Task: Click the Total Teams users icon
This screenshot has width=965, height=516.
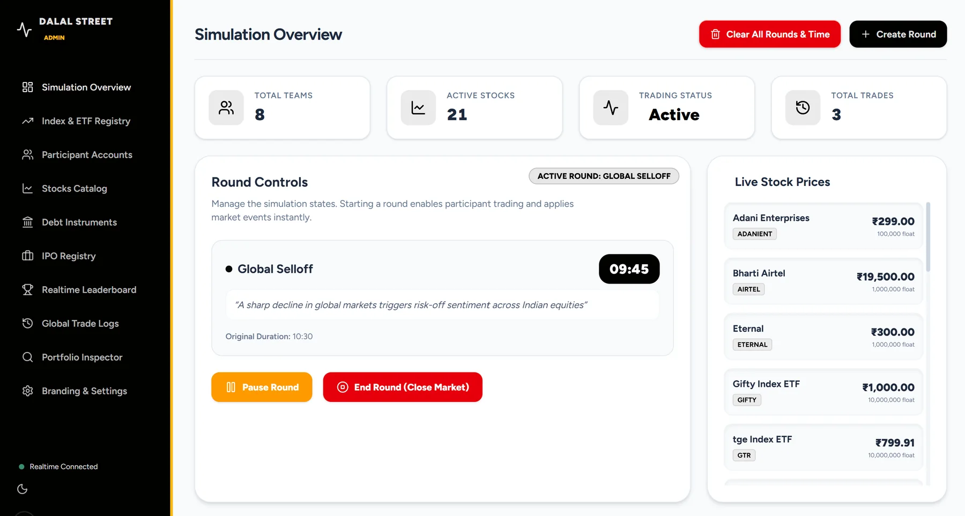Action: (226, 108)
